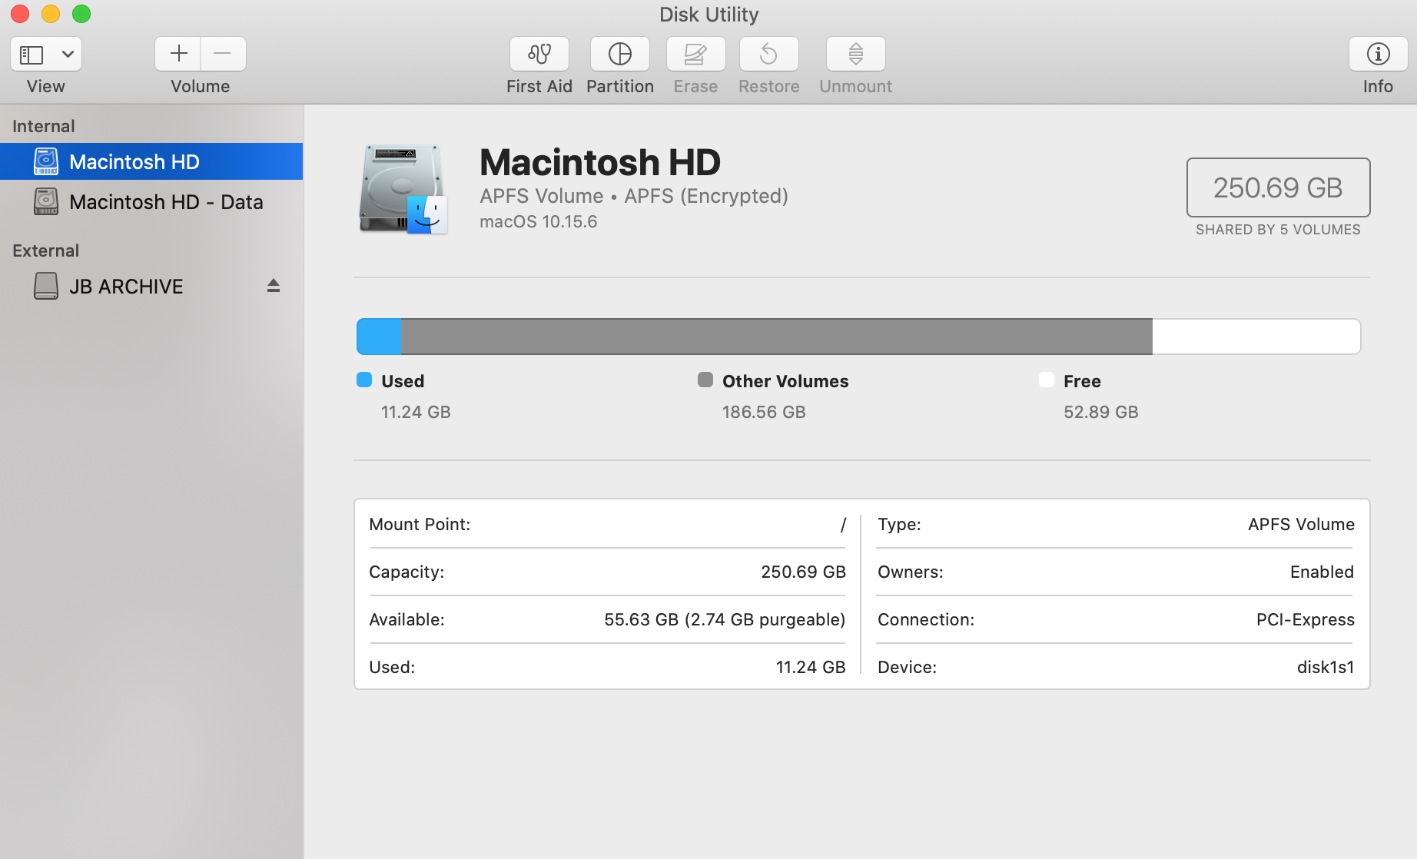1417x859 pixels.
Task: Select JB ARCHIVE external disk
Action: [126, 287]
